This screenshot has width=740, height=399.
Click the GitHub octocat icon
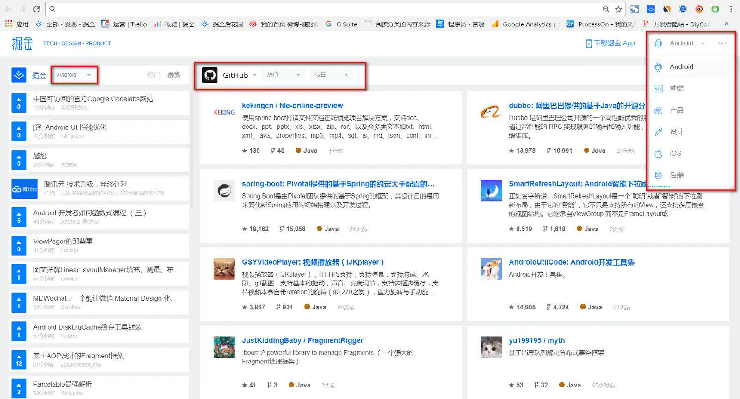(210, 75)
